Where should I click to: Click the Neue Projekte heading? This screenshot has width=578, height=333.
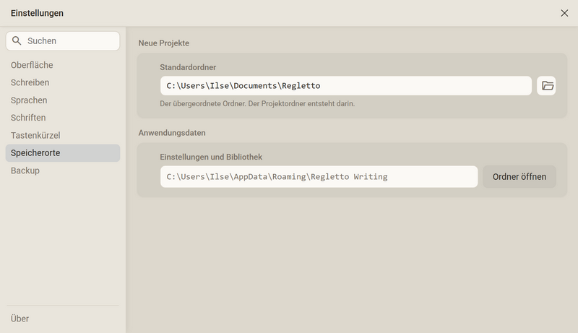tap(164, 43)
